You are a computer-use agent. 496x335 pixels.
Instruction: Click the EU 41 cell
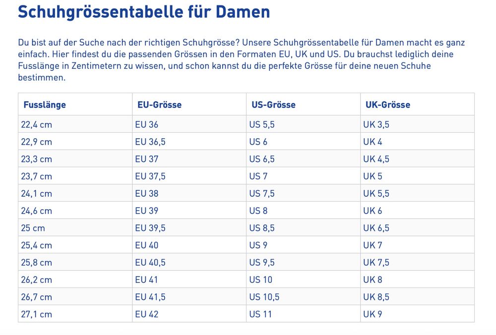pyautogui.click(x=189, y=279)
